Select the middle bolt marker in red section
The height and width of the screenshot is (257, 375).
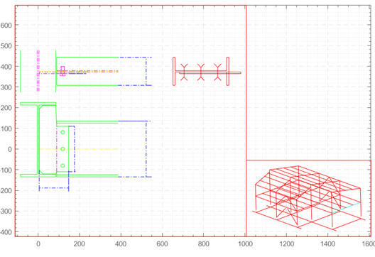pos(201,72)
